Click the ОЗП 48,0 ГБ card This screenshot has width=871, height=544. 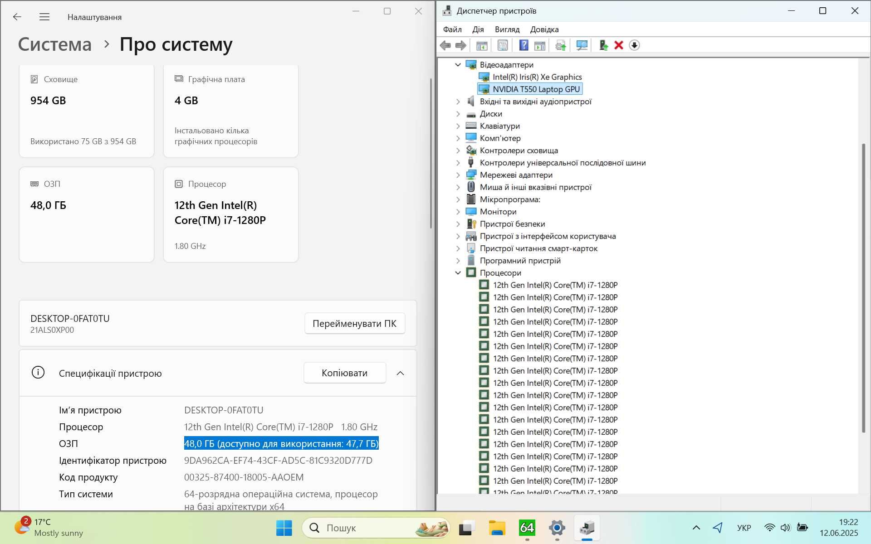[87, 215]
